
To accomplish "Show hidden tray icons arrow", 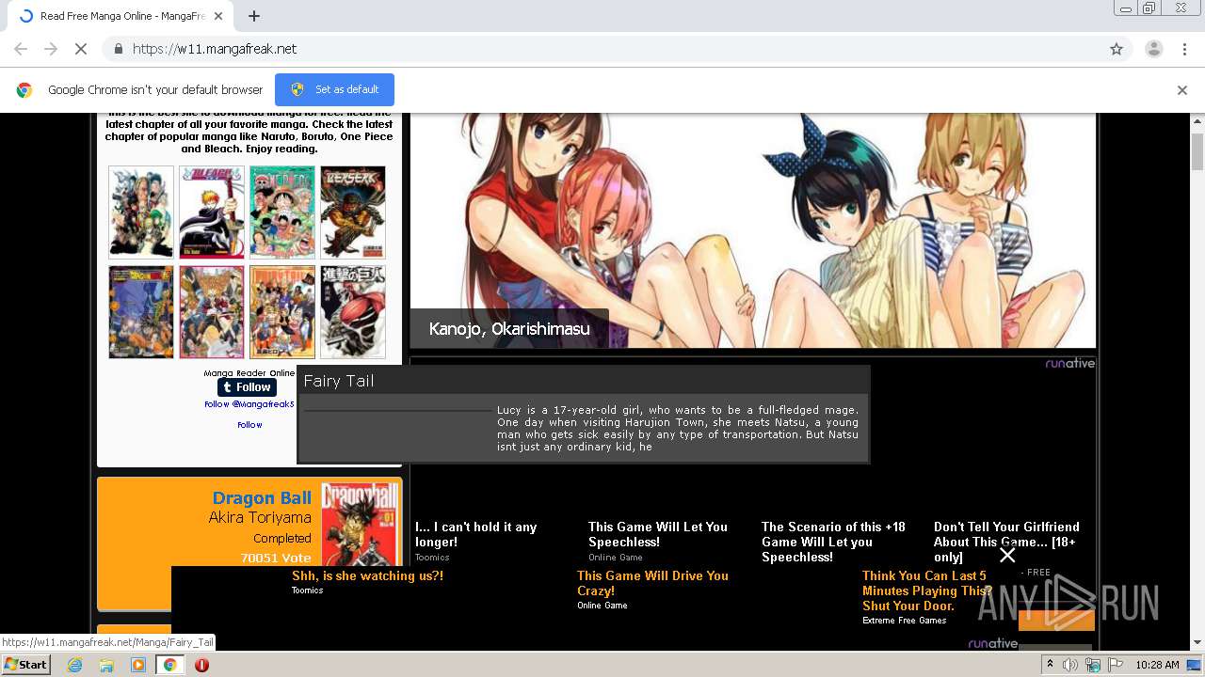I will tap(1051, 665).
